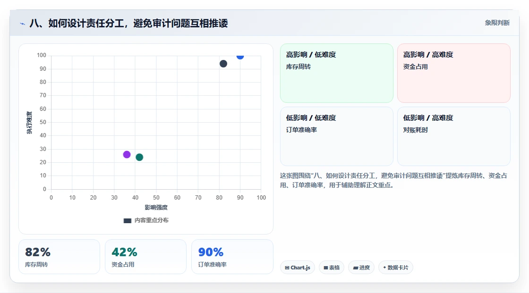Select the 低影响 / 高难度 quadrant card
529x293 pixels.
454,136
